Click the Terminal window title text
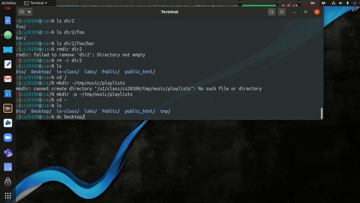This screenshot has width=360, height=203. pyautogui.click(x=169, y=12)
